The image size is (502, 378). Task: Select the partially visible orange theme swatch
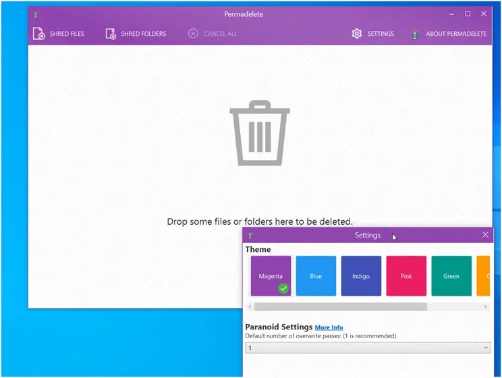483,276
